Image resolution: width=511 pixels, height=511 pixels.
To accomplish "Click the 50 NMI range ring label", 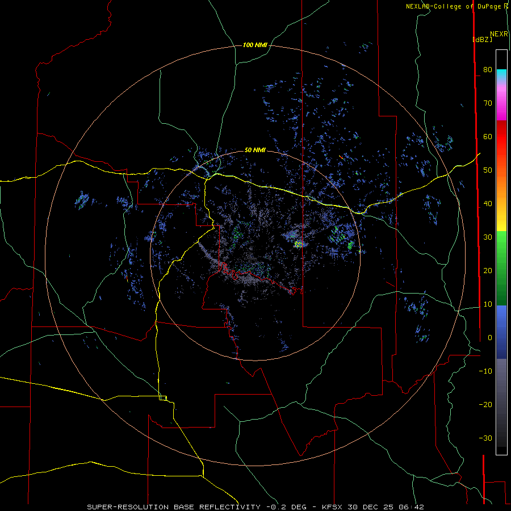I will (255, 150).
